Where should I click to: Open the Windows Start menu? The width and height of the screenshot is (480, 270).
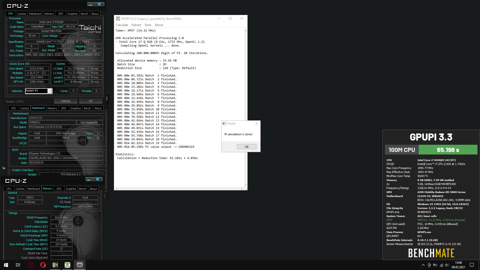tap(6, 265)
